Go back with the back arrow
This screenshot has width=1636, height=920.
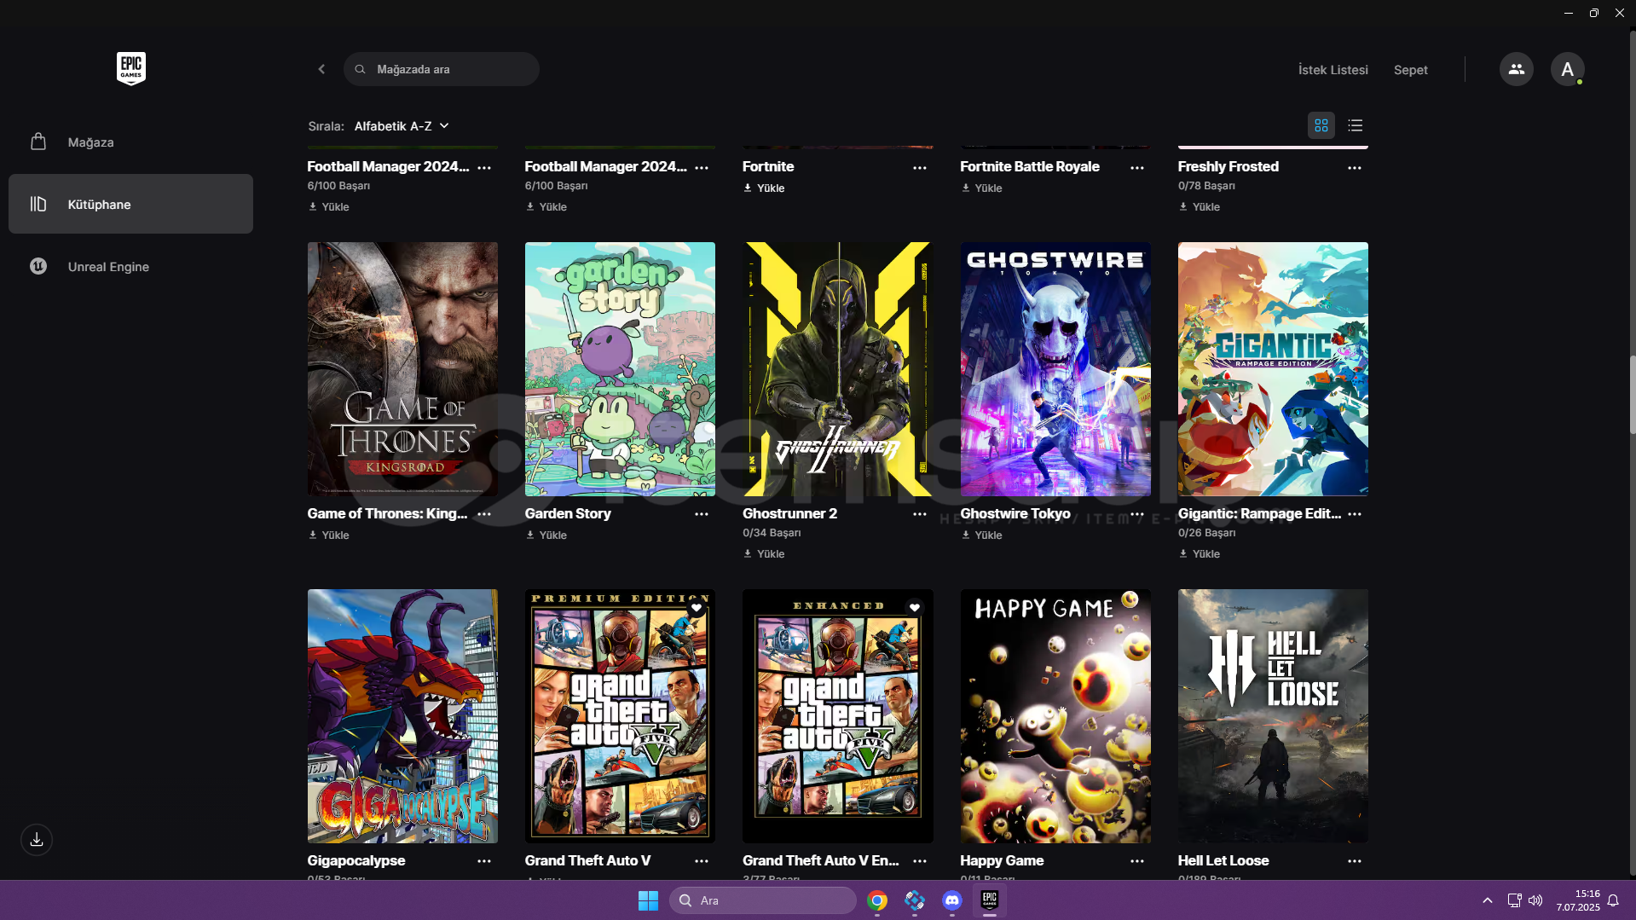click(321, 69)
